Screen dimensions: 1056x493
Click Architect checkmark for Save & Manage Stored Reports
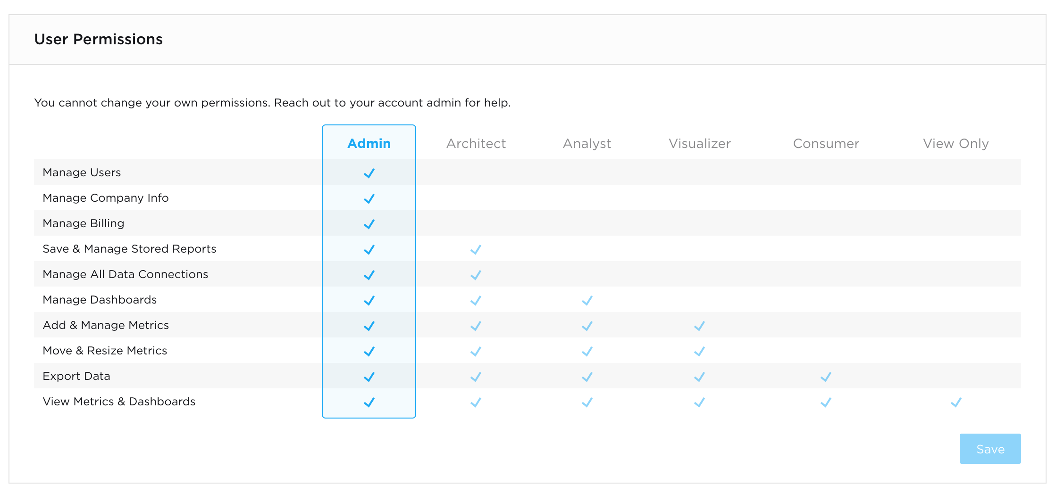point(476,249)
